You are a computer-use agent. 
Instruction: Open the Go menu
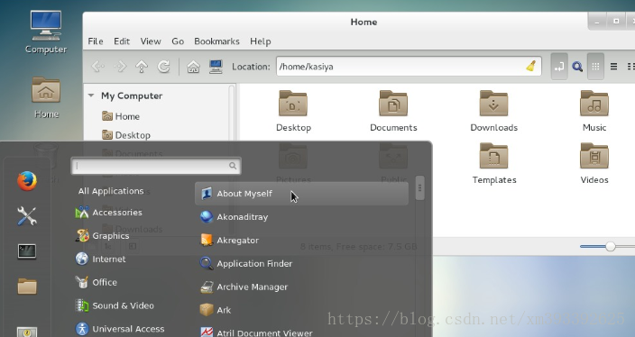pyautogui.click(x=178, y=41)
